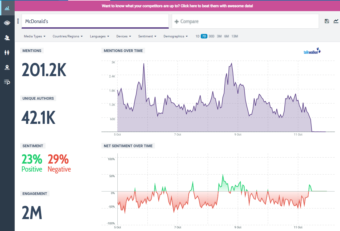Click the save floppy disk icon
Image resolution: width=340 pixels, height=231 pixels.
tap(327, 21)
